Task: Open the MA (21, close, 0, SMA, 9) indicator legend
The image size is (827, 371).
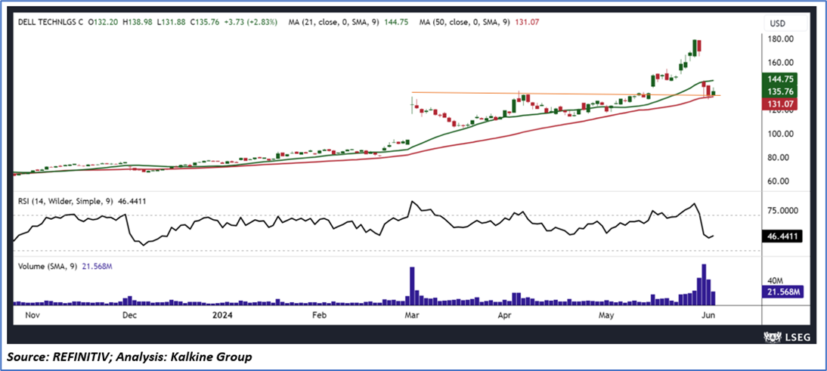Action: [x=334, y=23]
